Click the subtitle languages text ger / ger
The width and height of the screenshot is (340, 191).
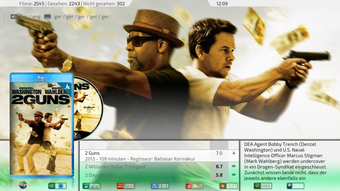click(x=81, y=17)
